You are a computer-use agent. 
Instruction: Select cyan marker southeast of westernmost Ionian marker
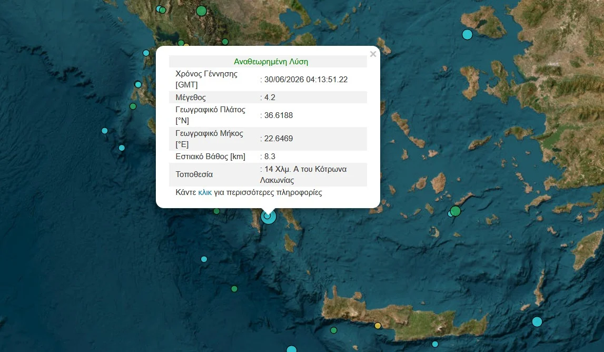pos(122,148)
